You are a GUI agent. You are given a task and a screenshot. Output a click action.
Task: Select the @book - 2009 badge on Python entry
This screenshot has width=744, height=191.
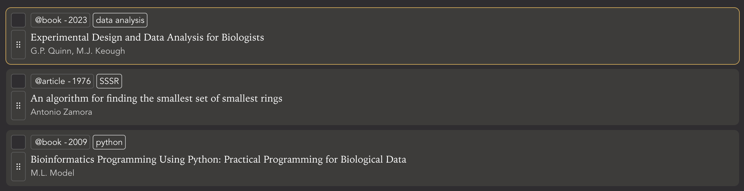60,142
